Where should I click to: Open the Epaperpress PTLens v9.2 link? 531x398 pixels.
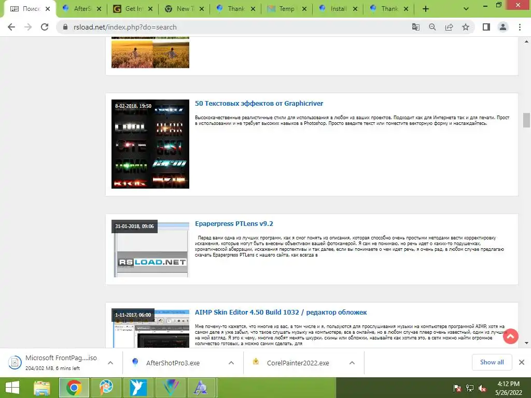[234, 224]
